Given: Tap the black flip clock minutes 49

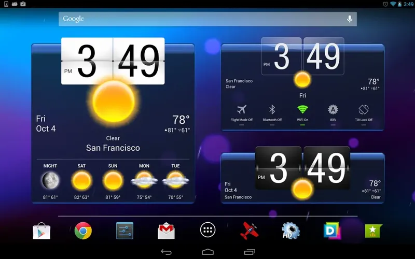Looking at the screenshot, I should (x=327, y=168).
